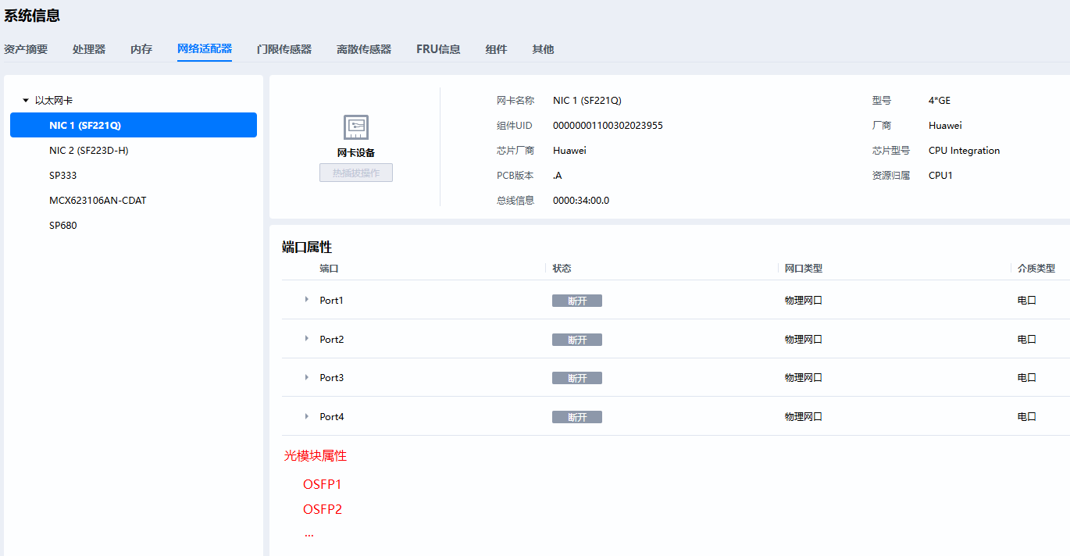Expand the Port3 row details
The height and width of the screenshot is (556, 1070).
(307, 377)
